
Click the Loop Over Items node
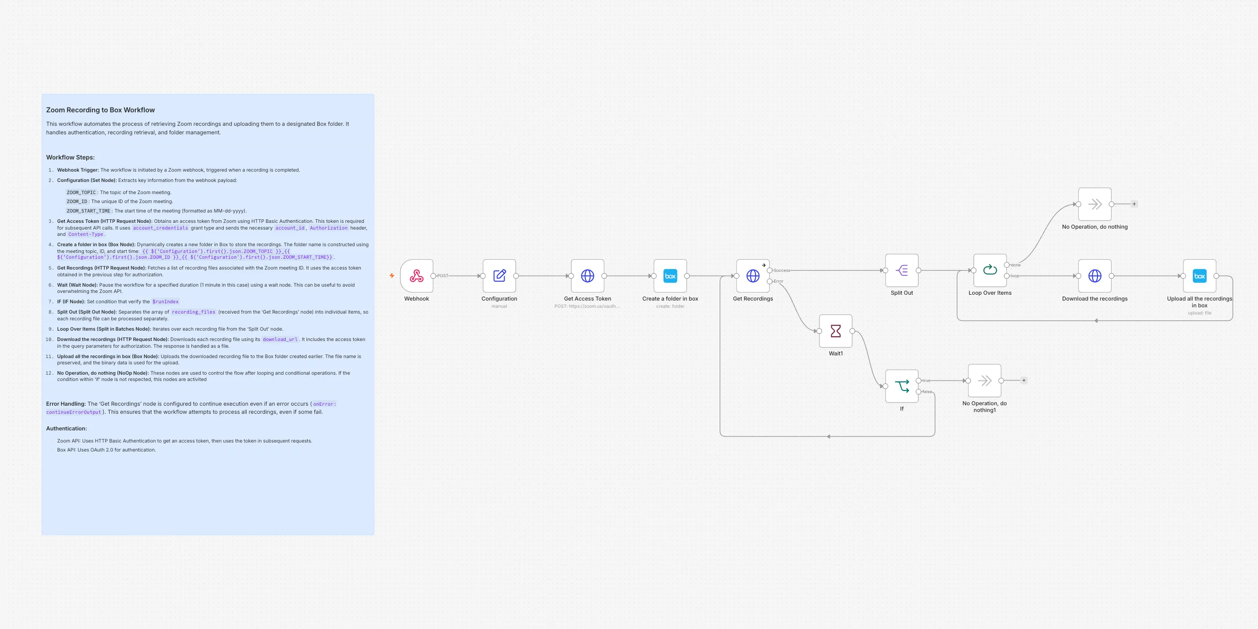tap(990, 270)
